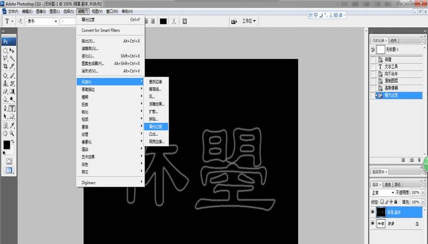Select the Move tool
428x244 pixels.
click(12, 50)
